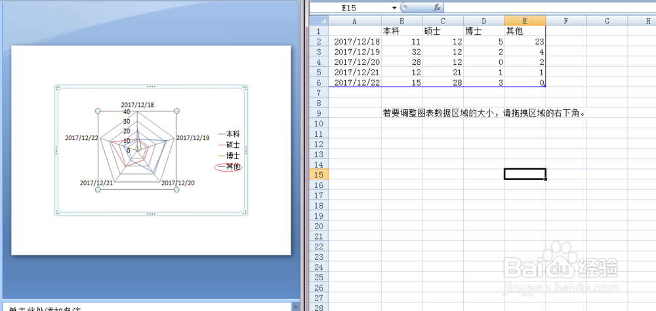The width and height of the screenshot is (656, 311).
Task: Click cell D2 with value 5
Action: 483,41
